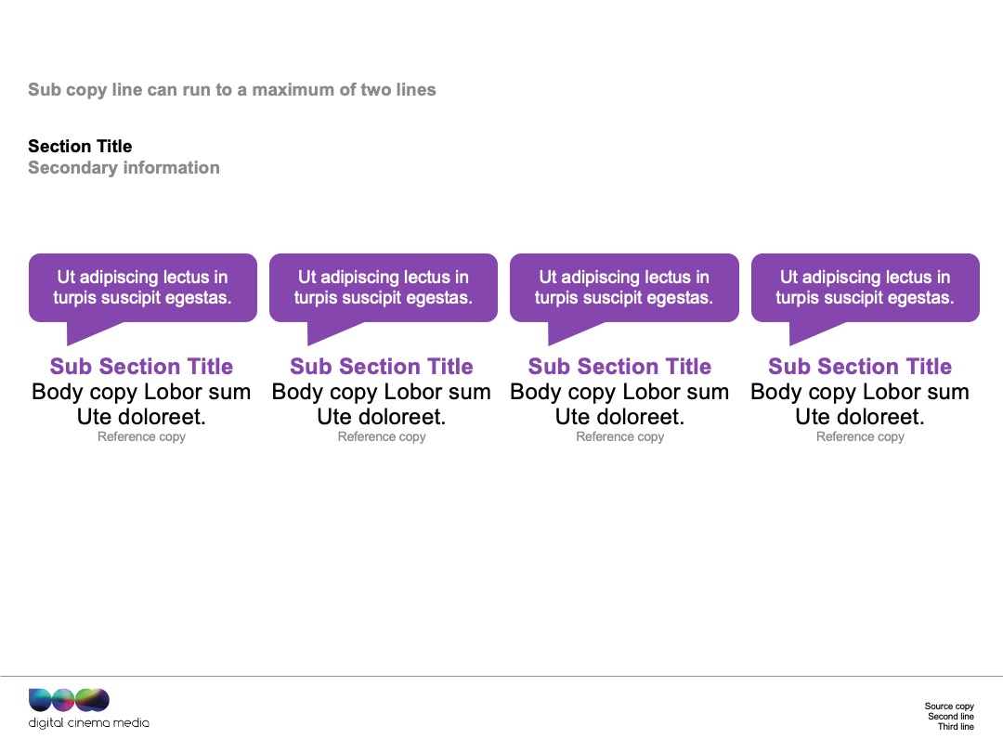
Task: Click the third Reference copy caption
Action: [x=619, y=436]
